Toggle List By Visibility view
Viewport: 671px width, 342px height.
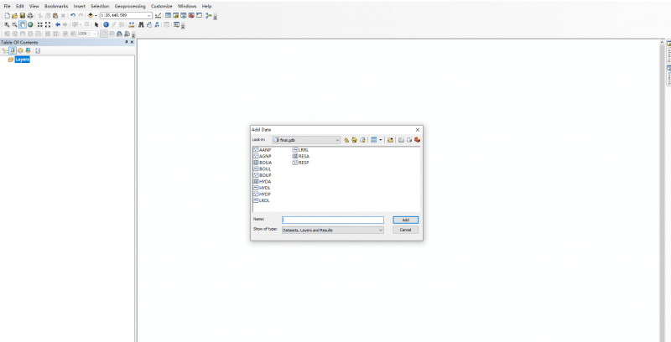[20, 50]
